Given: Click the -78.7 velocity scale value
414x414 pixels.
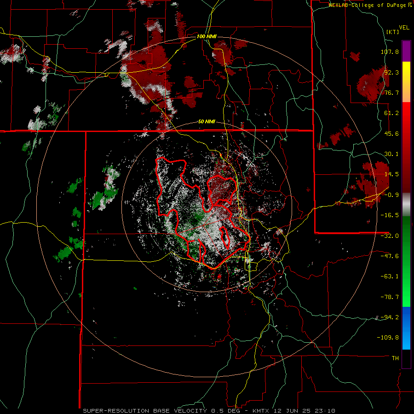Looking at the screenshot, I should [x=390, y=297].
